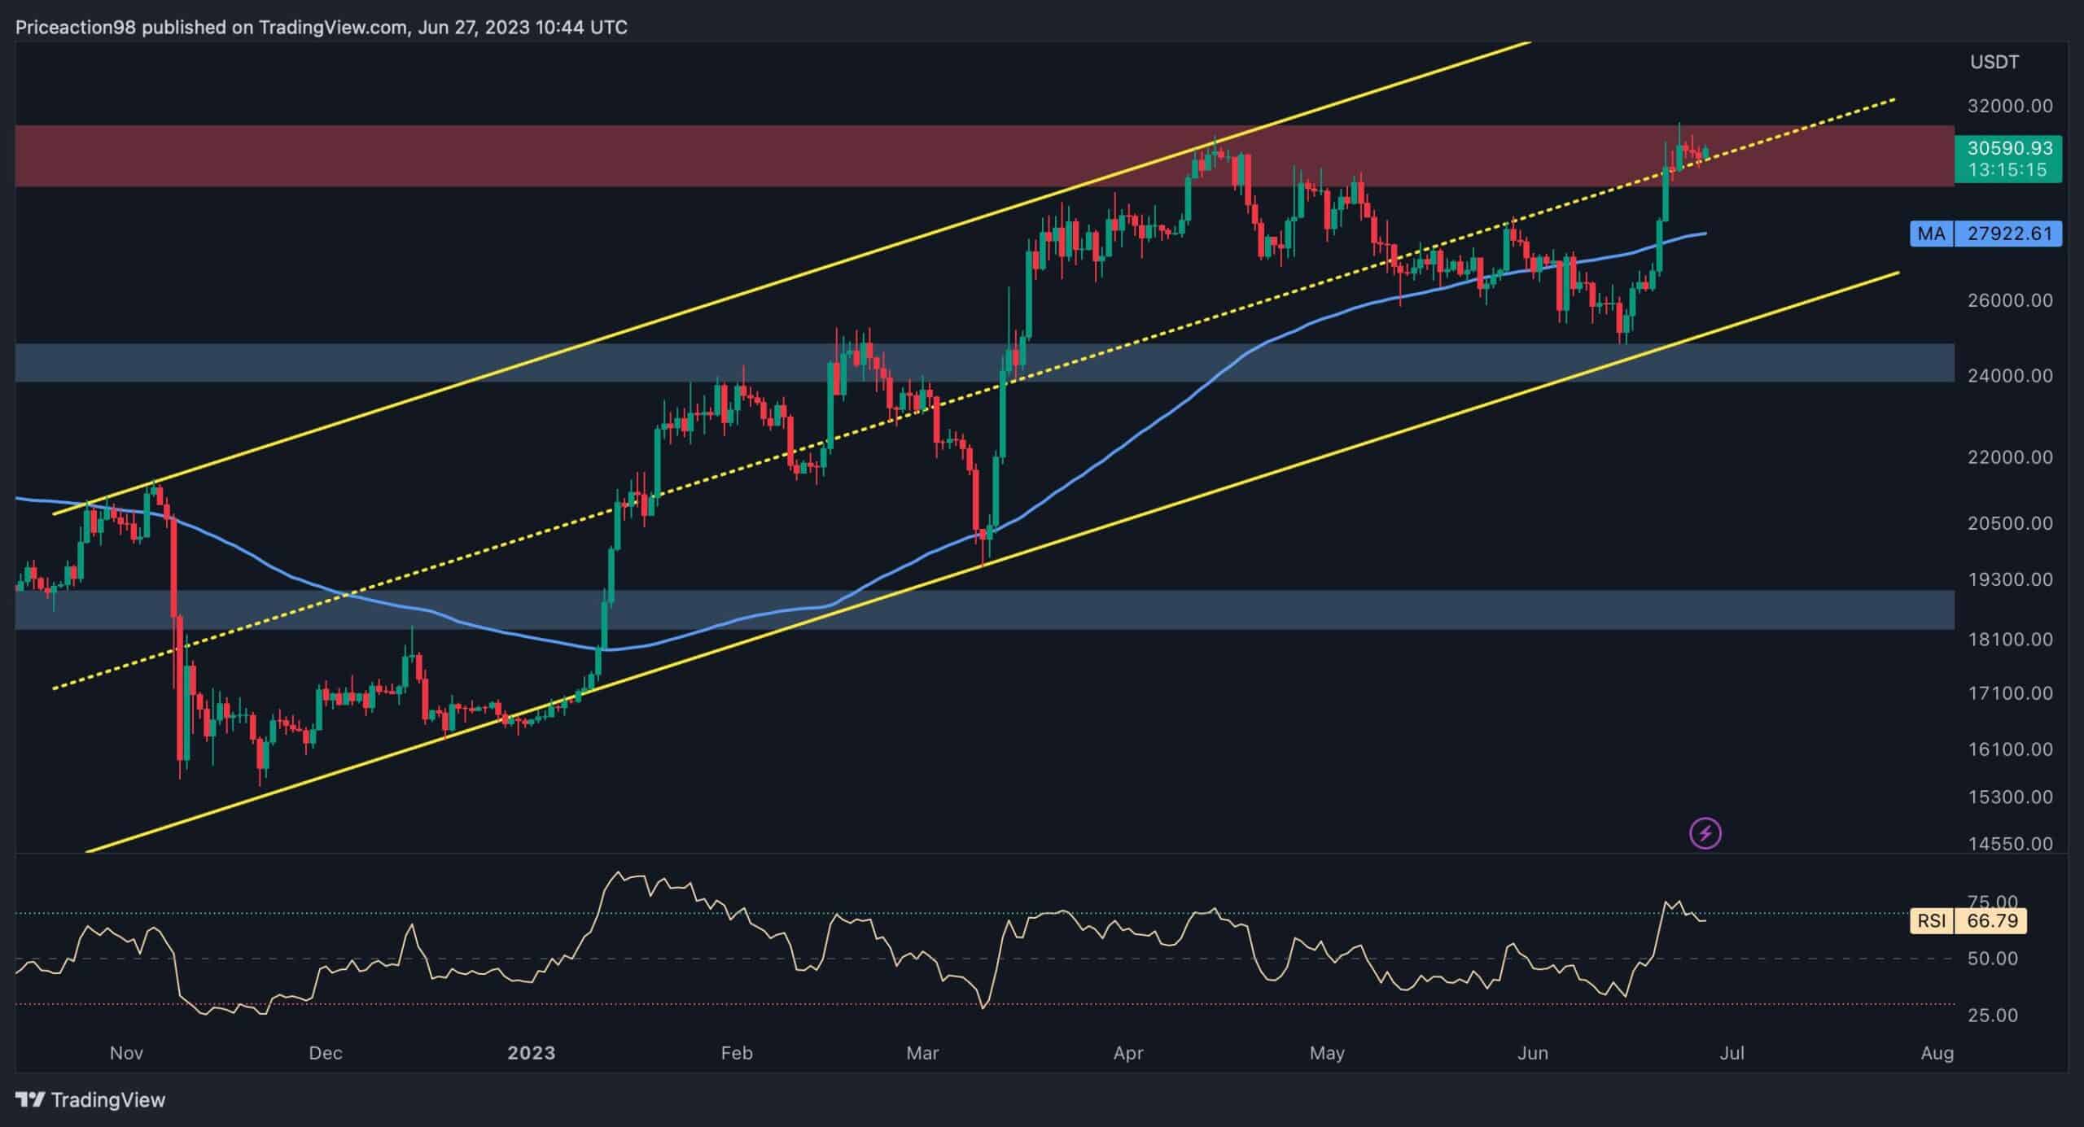
Task: Click the 2023 label on time axis
Action: point(531,1053)
